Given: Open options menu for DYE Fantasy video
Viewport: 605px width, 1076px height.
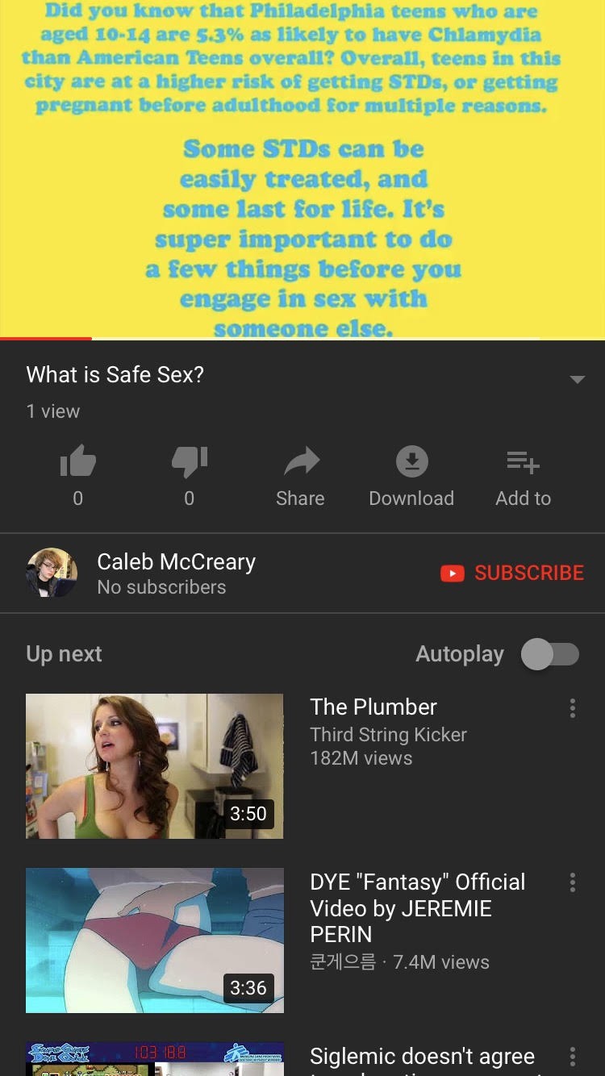Looking at the screenshot, I should coord(573,882).
